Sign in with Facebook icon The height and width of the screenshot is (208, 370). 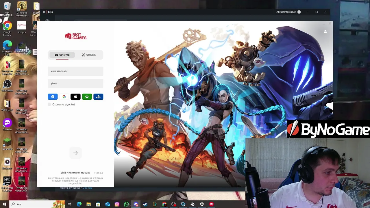coord(53,97)
